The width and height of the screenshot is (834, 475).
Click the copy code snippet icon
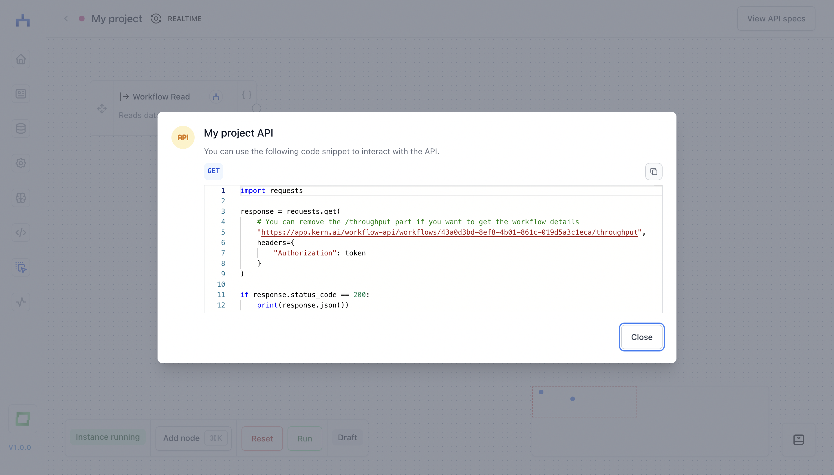click(x=654, y=171)
